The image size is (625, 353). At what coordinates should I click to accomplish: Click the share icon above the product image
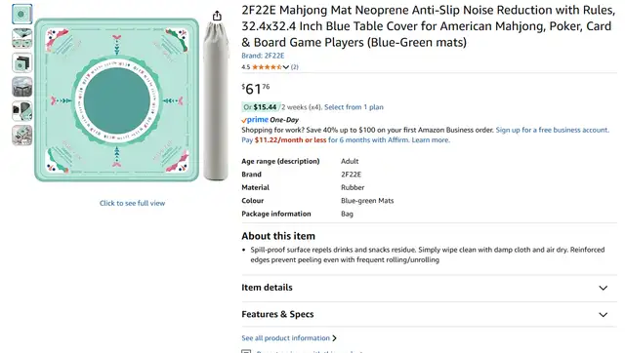pyautogui.click(x=217, y=16)
